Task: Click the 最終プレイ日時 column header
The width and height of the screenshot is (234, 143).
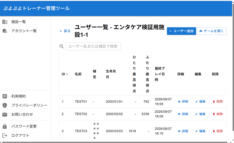Action: (160, 74)
